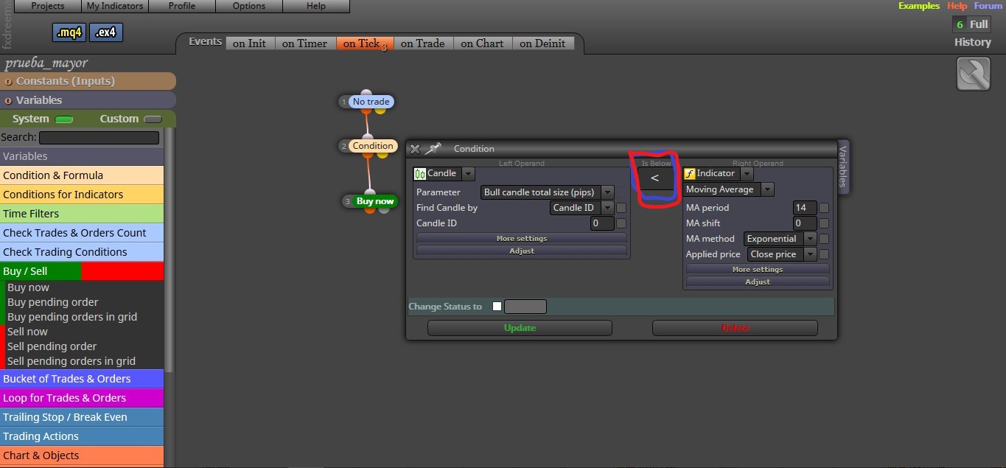Click the MA shift value field
1006x468 pixels.
pos(805,223)
